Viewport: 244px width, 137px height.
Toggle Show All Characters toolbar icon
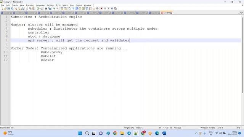[x=73, y=8]
